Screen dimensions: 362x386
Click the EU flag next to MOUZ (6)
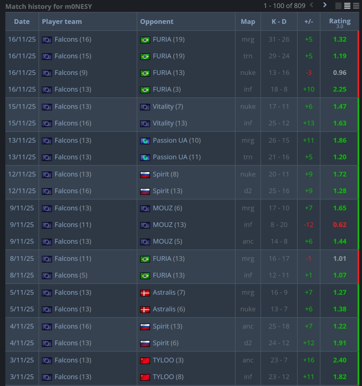coord(145,209)
